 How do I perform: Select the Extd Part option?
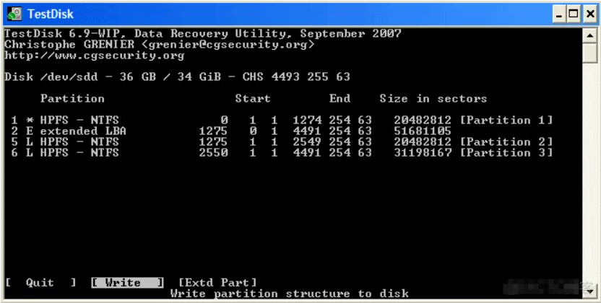[217, 283]
